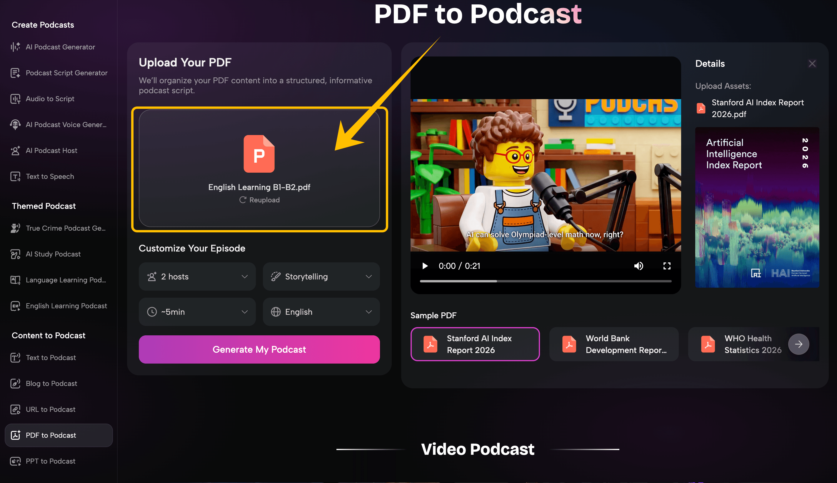
Task: Click PDF icon on WHO Health Statistics card
Action: (708, 344)
